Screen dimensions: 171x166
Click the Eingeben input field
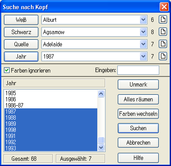point(138,70)
